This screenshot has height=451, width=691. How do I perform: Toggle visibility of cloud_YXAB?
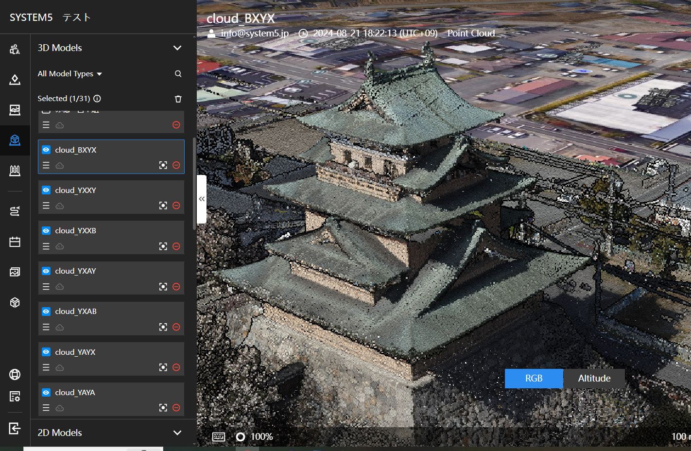click(x=46, y=311)
